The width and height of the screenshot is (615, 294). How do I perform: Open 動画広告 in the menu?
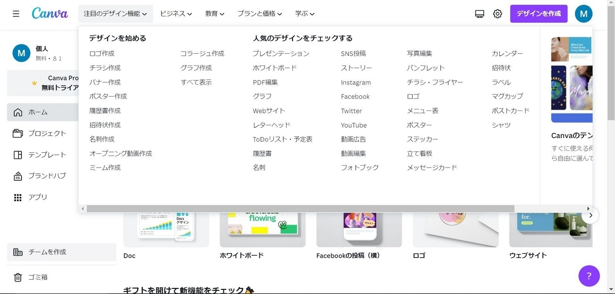[x=354, y=139]
